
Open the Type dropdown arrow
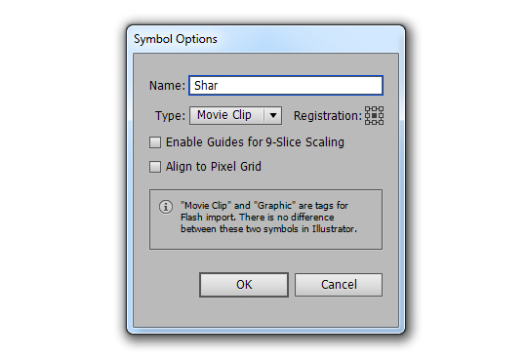[273, 115]
